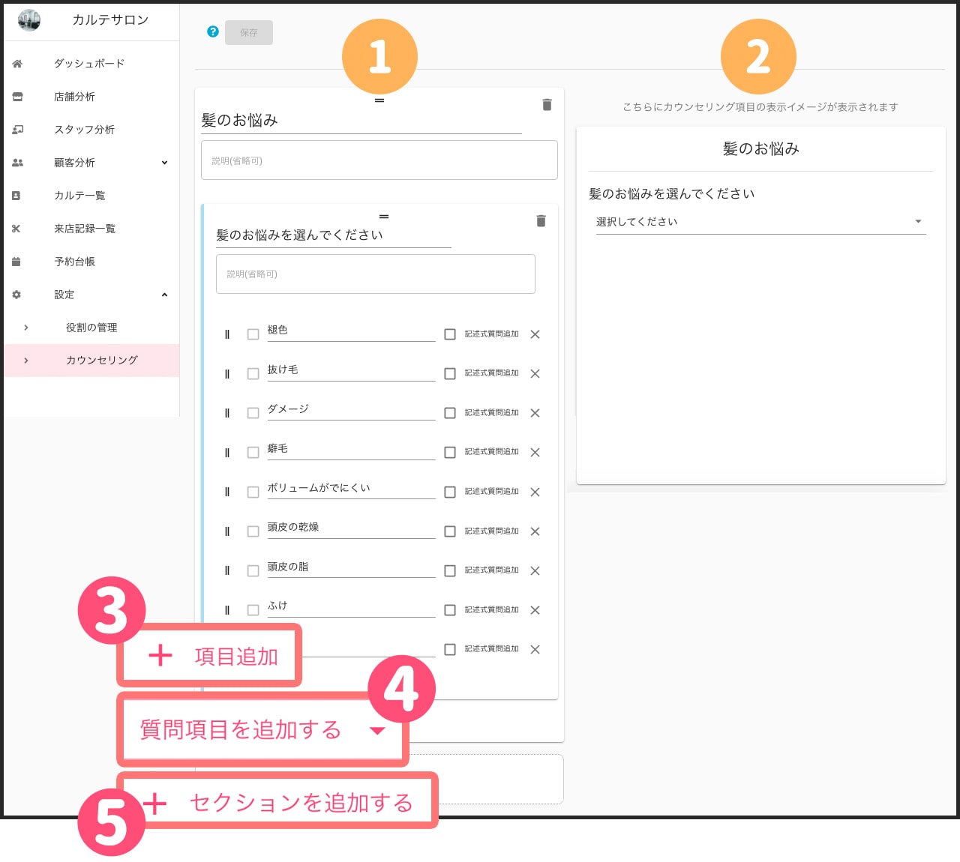Remove the 癖毛 option with its X icon
Screen dimensions: 960x862
pyautogui.click(x=535, y=453)
